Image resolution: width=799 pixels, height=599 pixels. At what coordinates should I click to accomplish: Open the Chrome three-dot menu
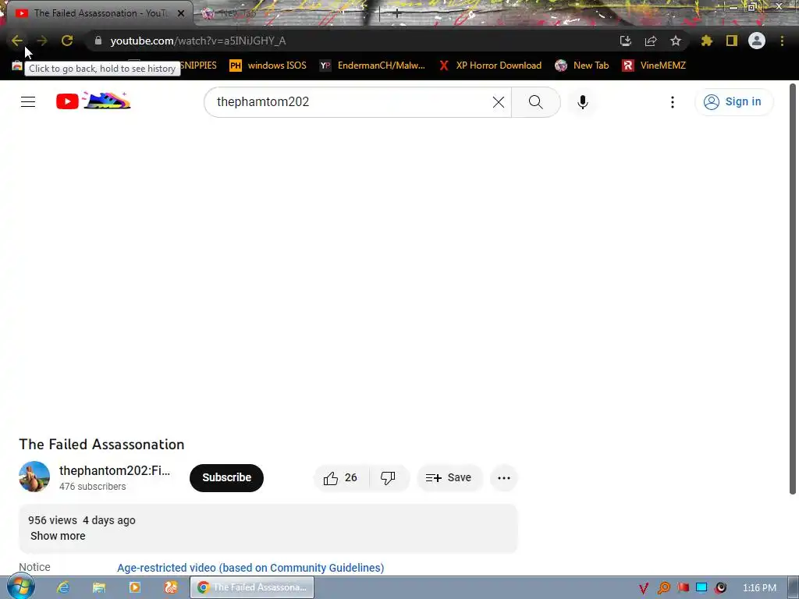coord(782,41)
